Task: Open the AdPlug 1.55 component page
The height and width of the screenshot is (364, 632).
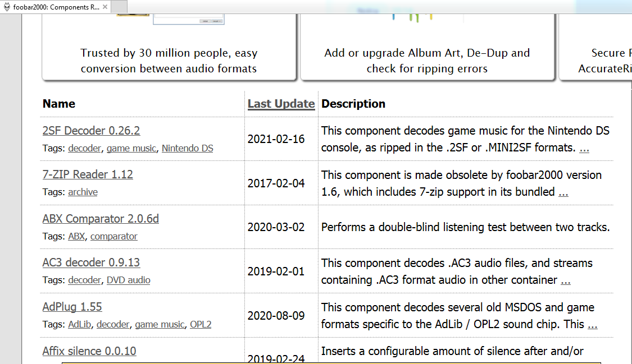Action: tap(72, 307)
